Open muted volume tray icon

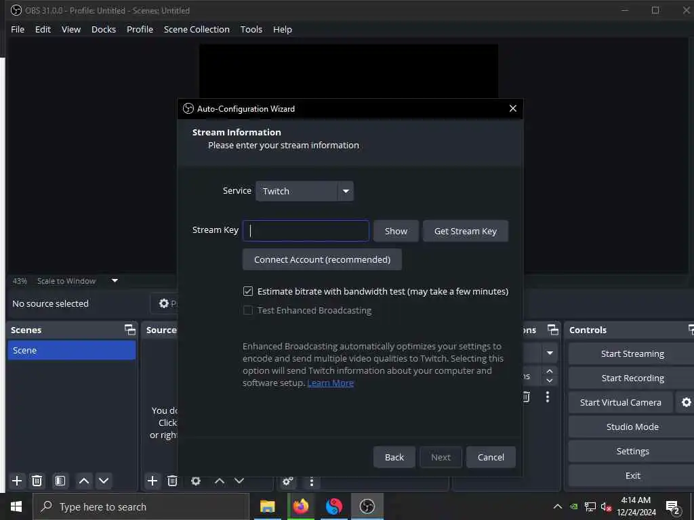coord(606,506)
